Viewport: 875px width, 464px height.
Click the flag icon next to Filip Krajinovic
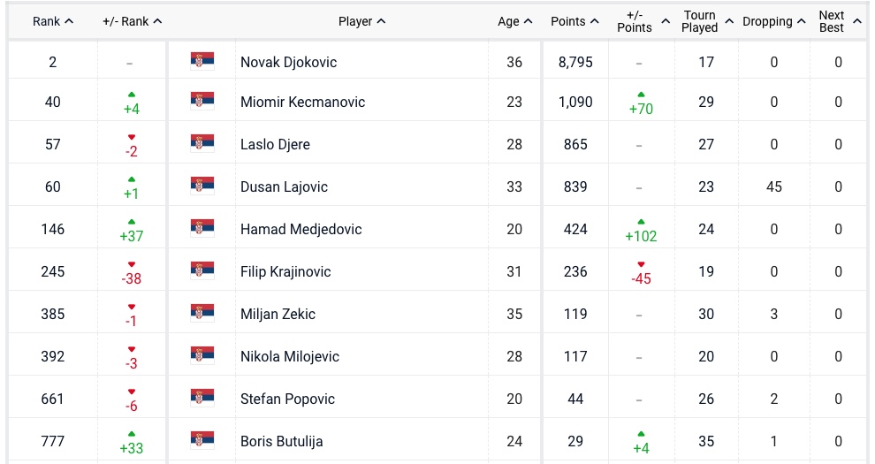(202, 270)
